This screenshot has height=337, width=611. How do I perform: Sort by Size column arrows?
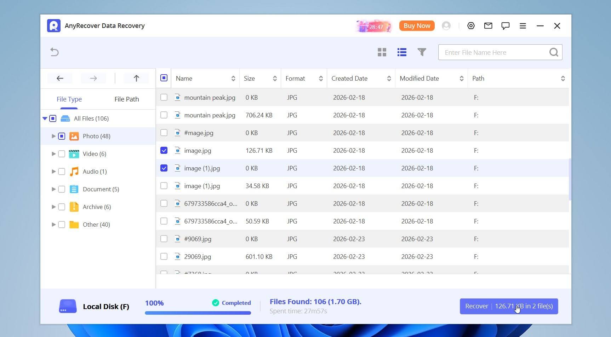[275, 79]
